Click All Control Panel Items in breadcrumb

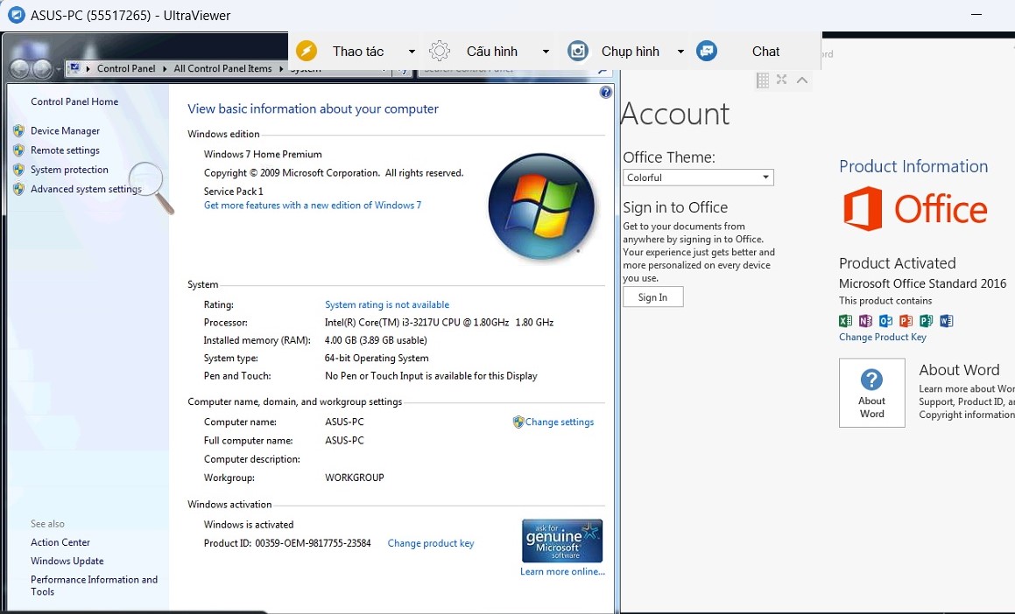pyautogui.click(x=222, y=68)
